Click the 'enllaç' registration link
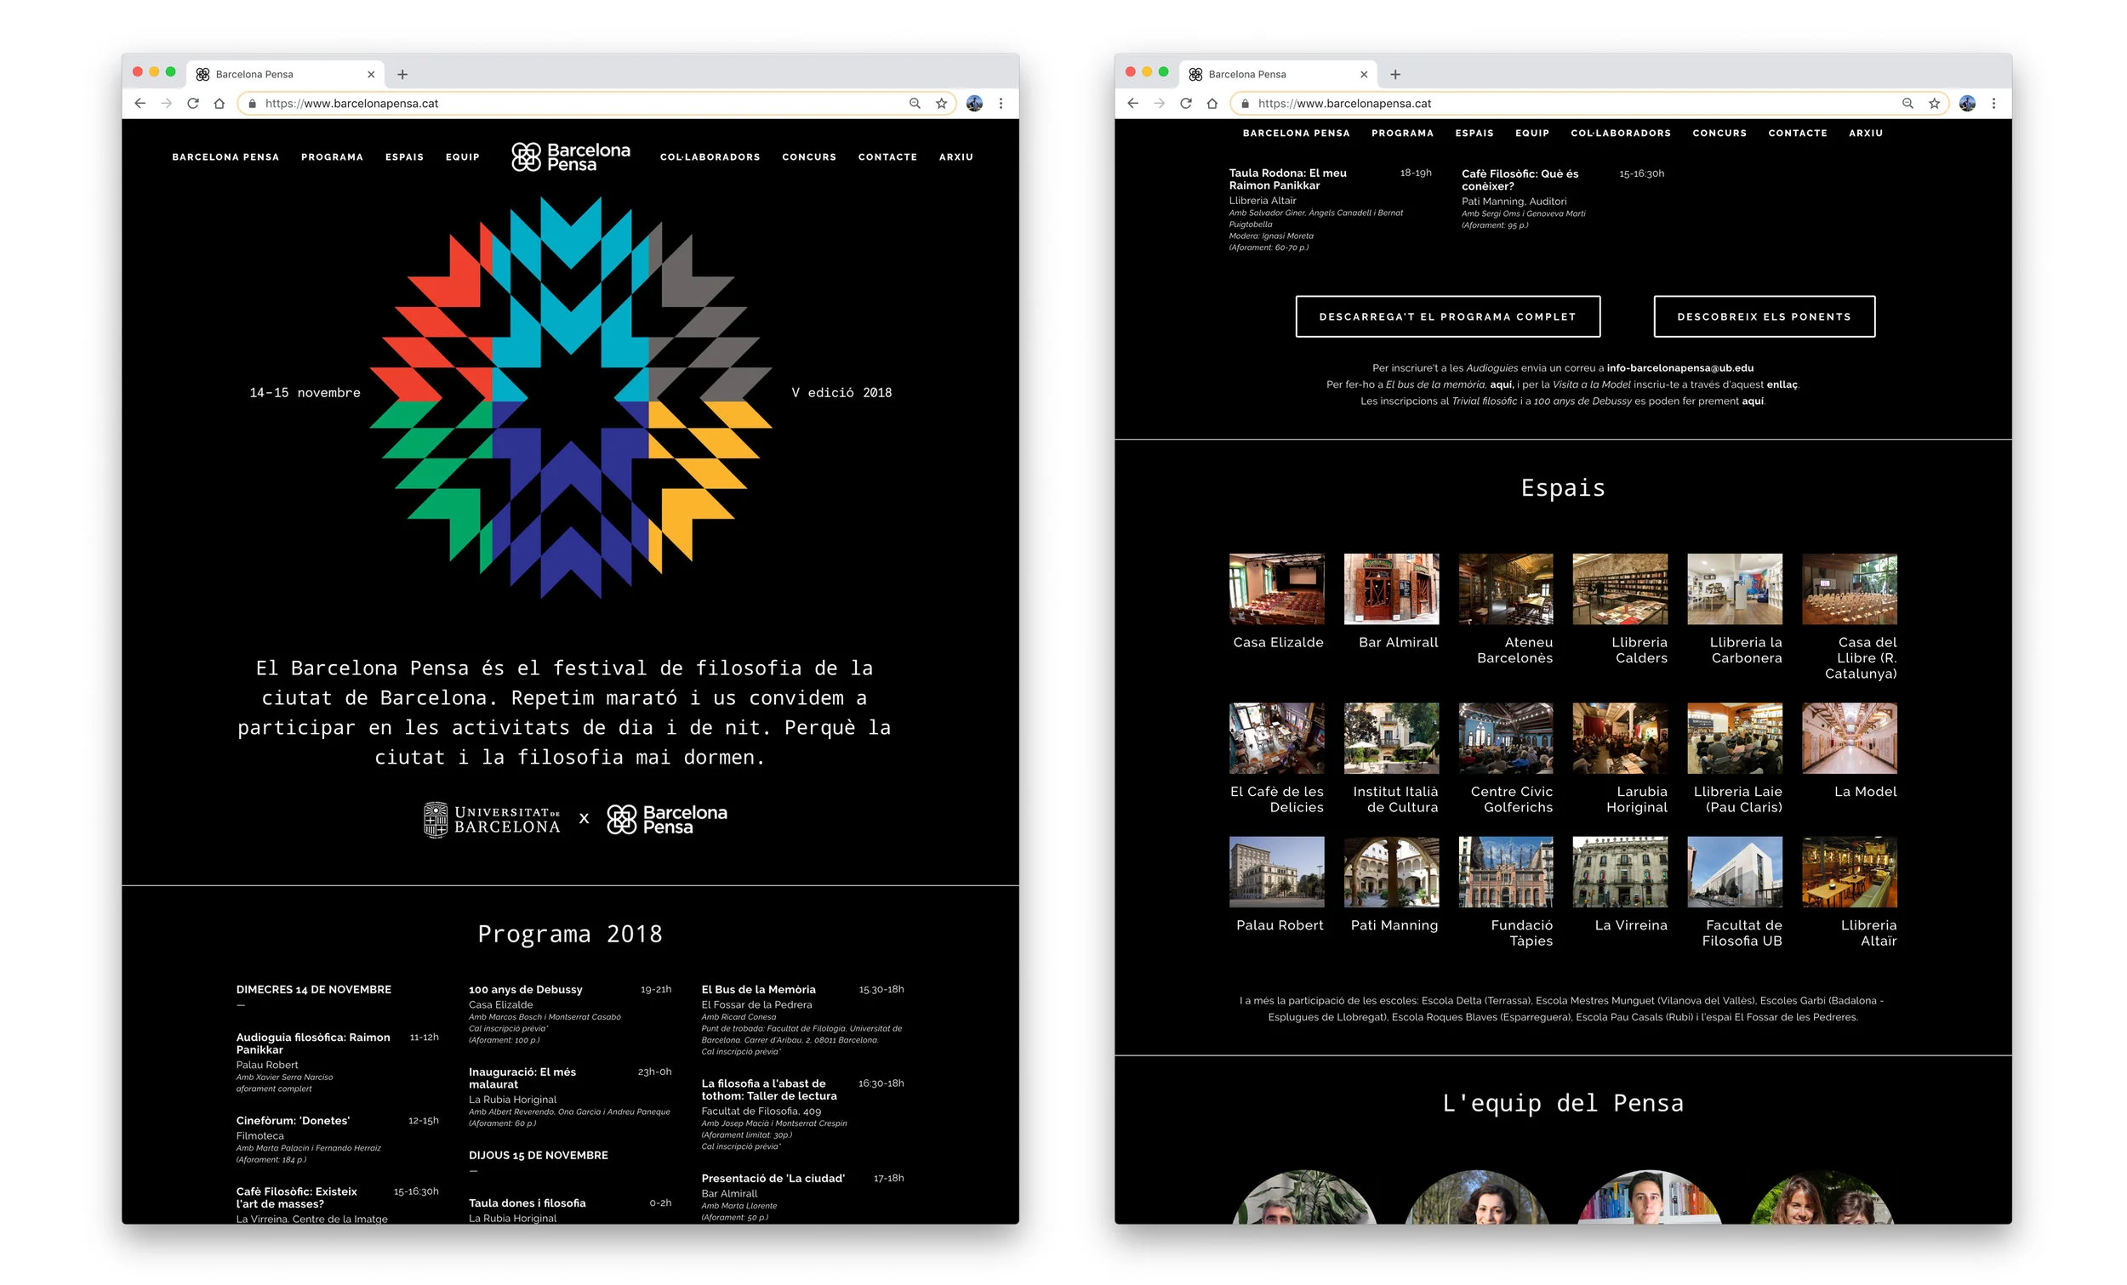 click(1781, 384)
